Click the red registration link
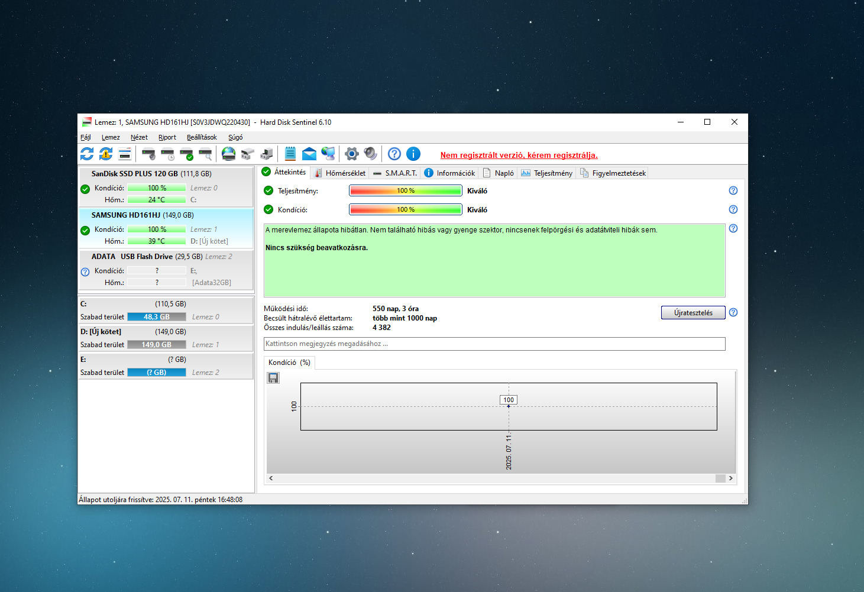 (519, 156)
